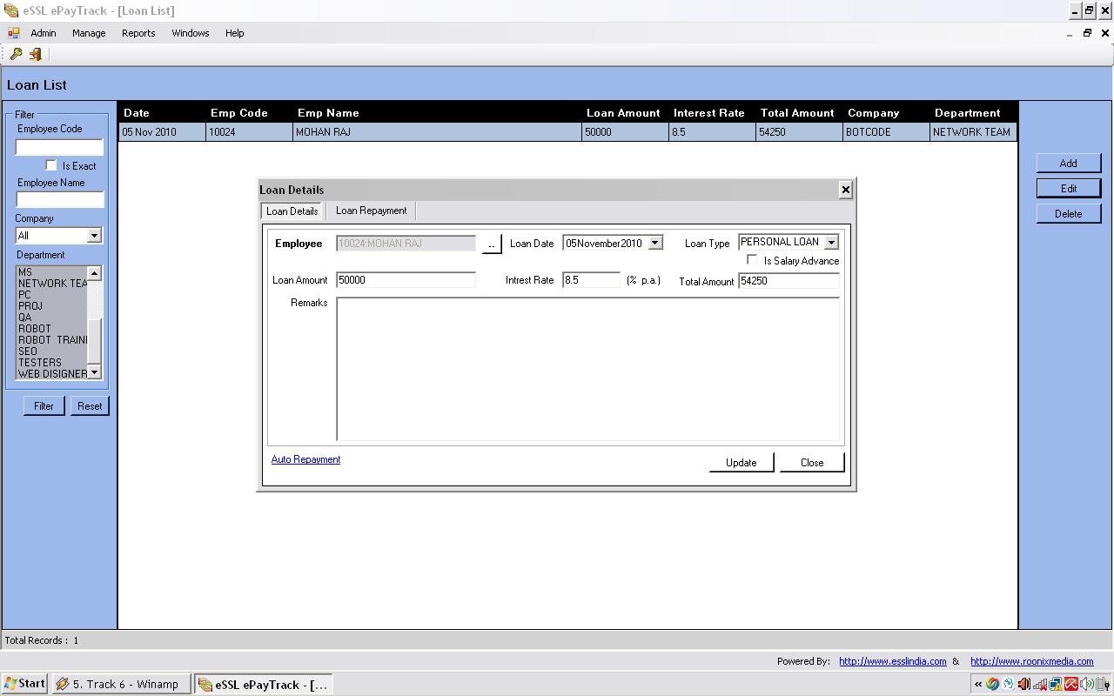This screenshot has height=696, width=1114.
Task: Expand hidden system tray icons arrow
Action: click(x=978, y=684)
